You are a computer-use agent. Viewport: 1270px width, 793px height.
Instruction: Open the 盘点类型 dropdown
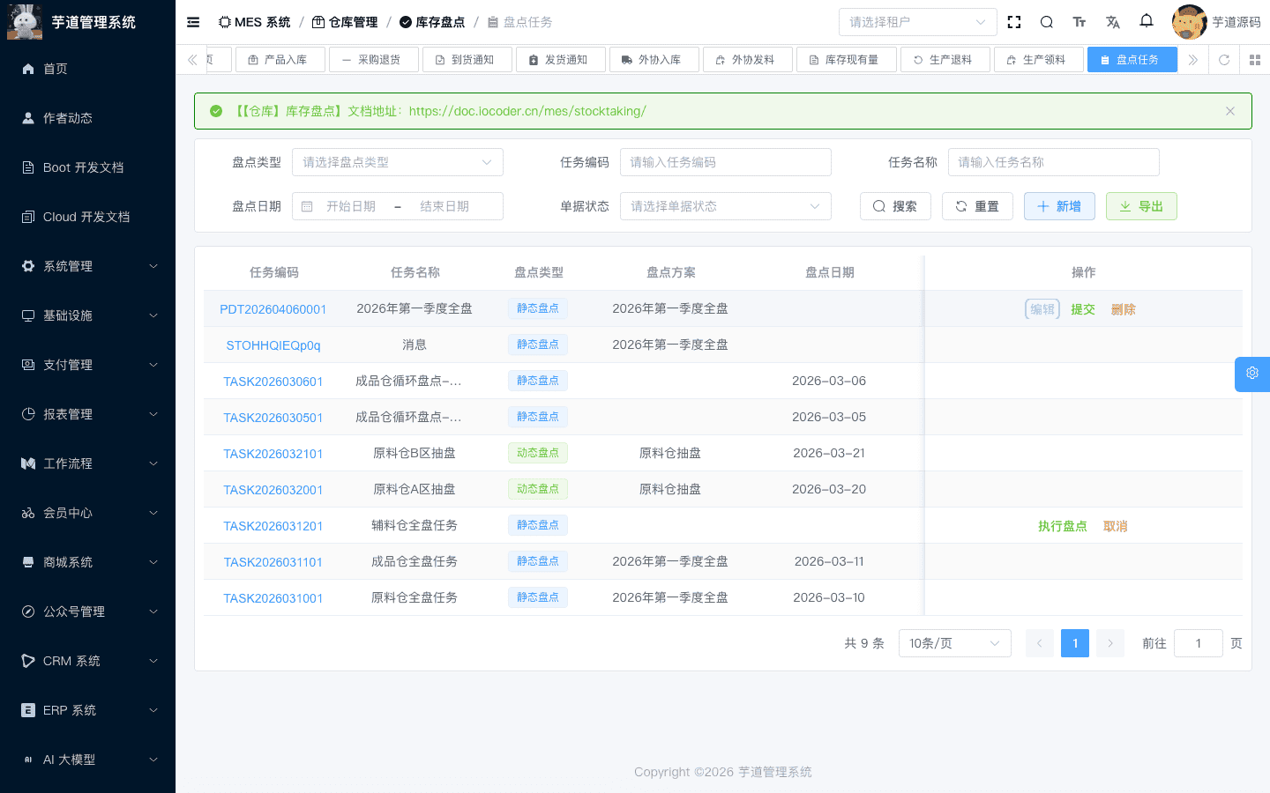397,162
